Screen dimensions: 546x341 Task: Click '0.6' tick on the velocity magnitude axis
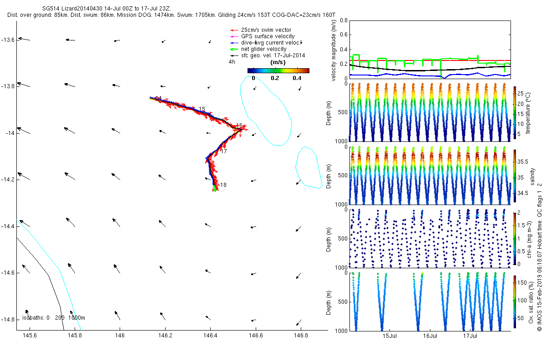[344, 35]
